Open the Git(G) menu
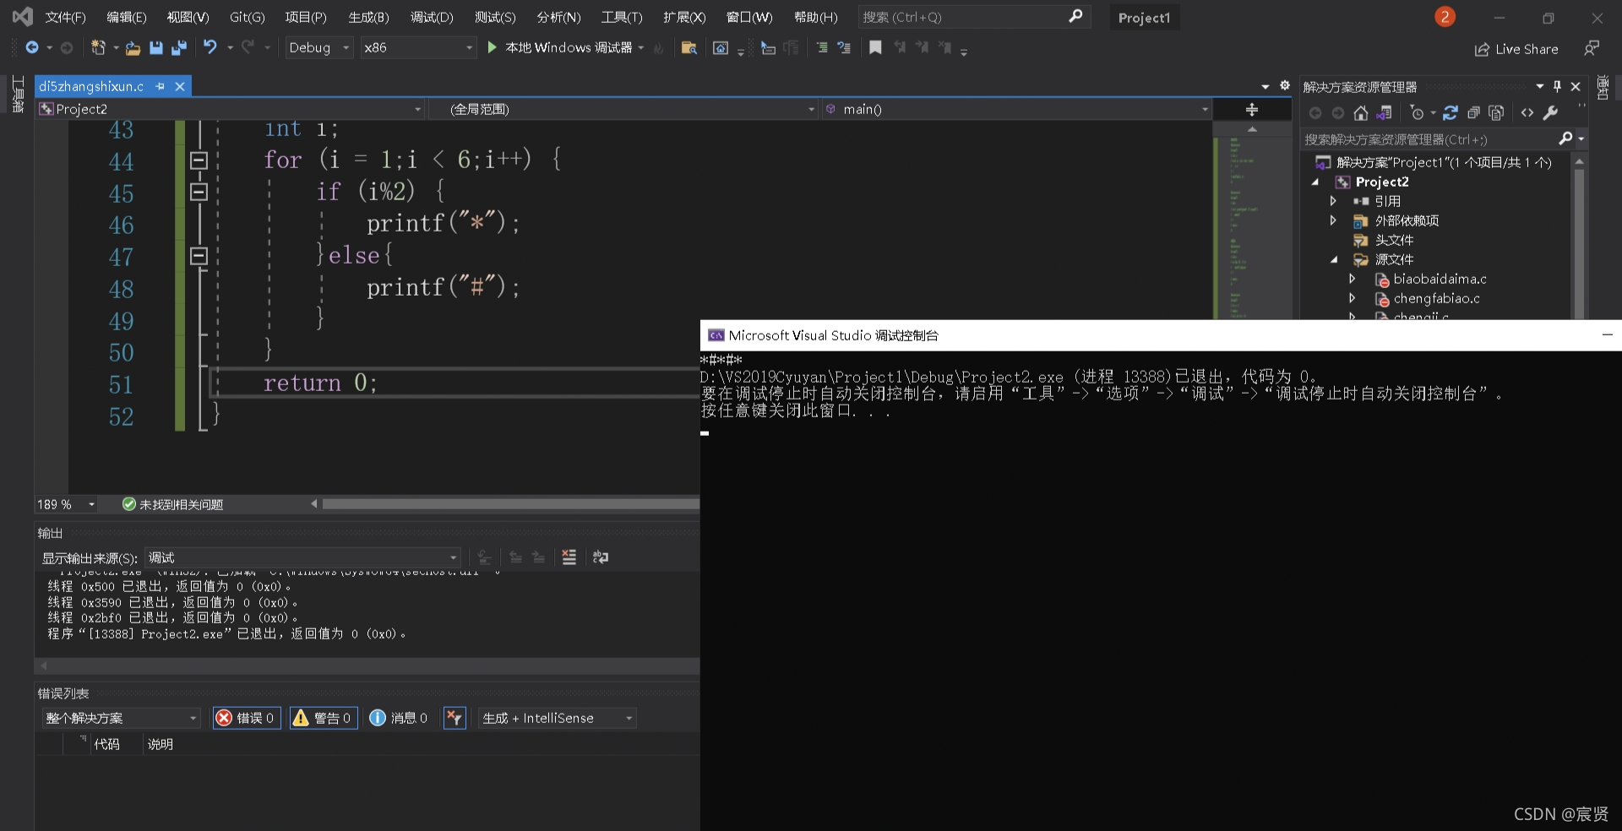This screenshot has width=1622, height=831. [x=247, y=17]
